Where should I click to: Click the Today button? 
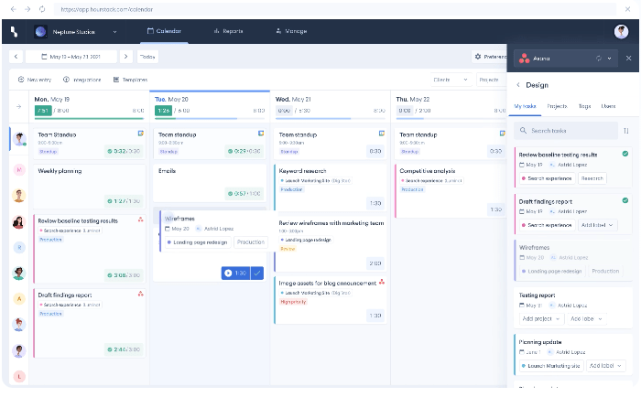pyautogui.click(x=147, y=57)
